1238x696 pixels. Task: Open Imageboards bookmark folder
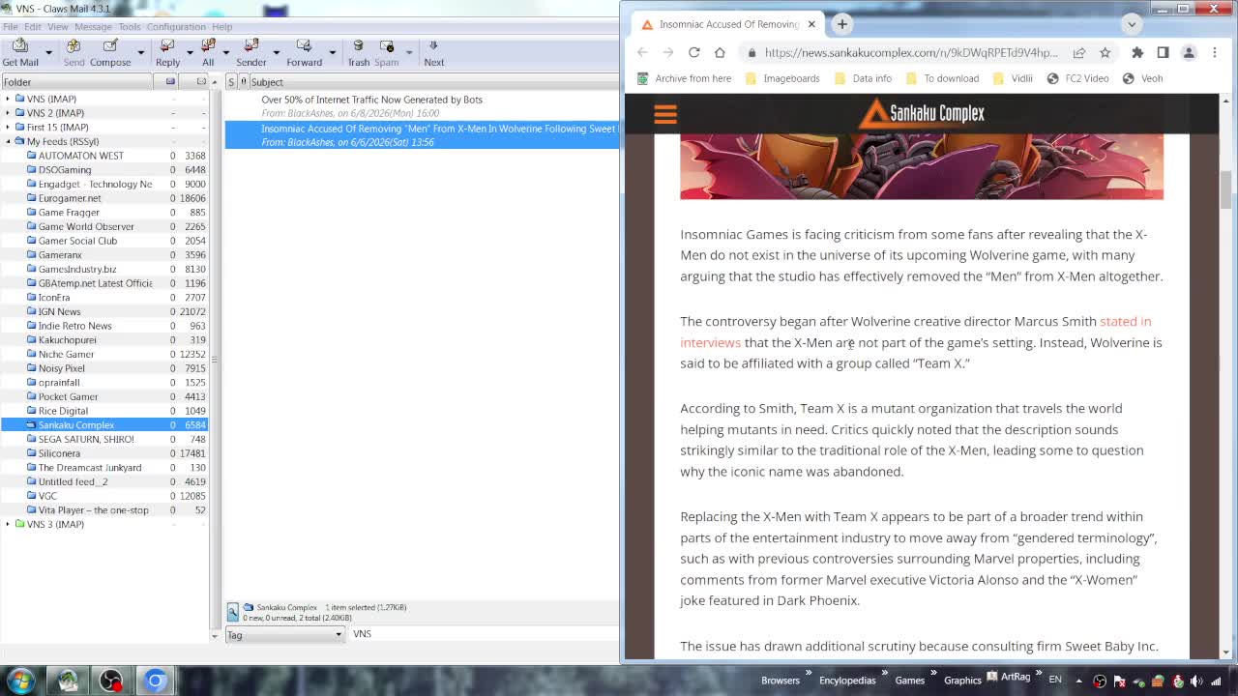782,78
